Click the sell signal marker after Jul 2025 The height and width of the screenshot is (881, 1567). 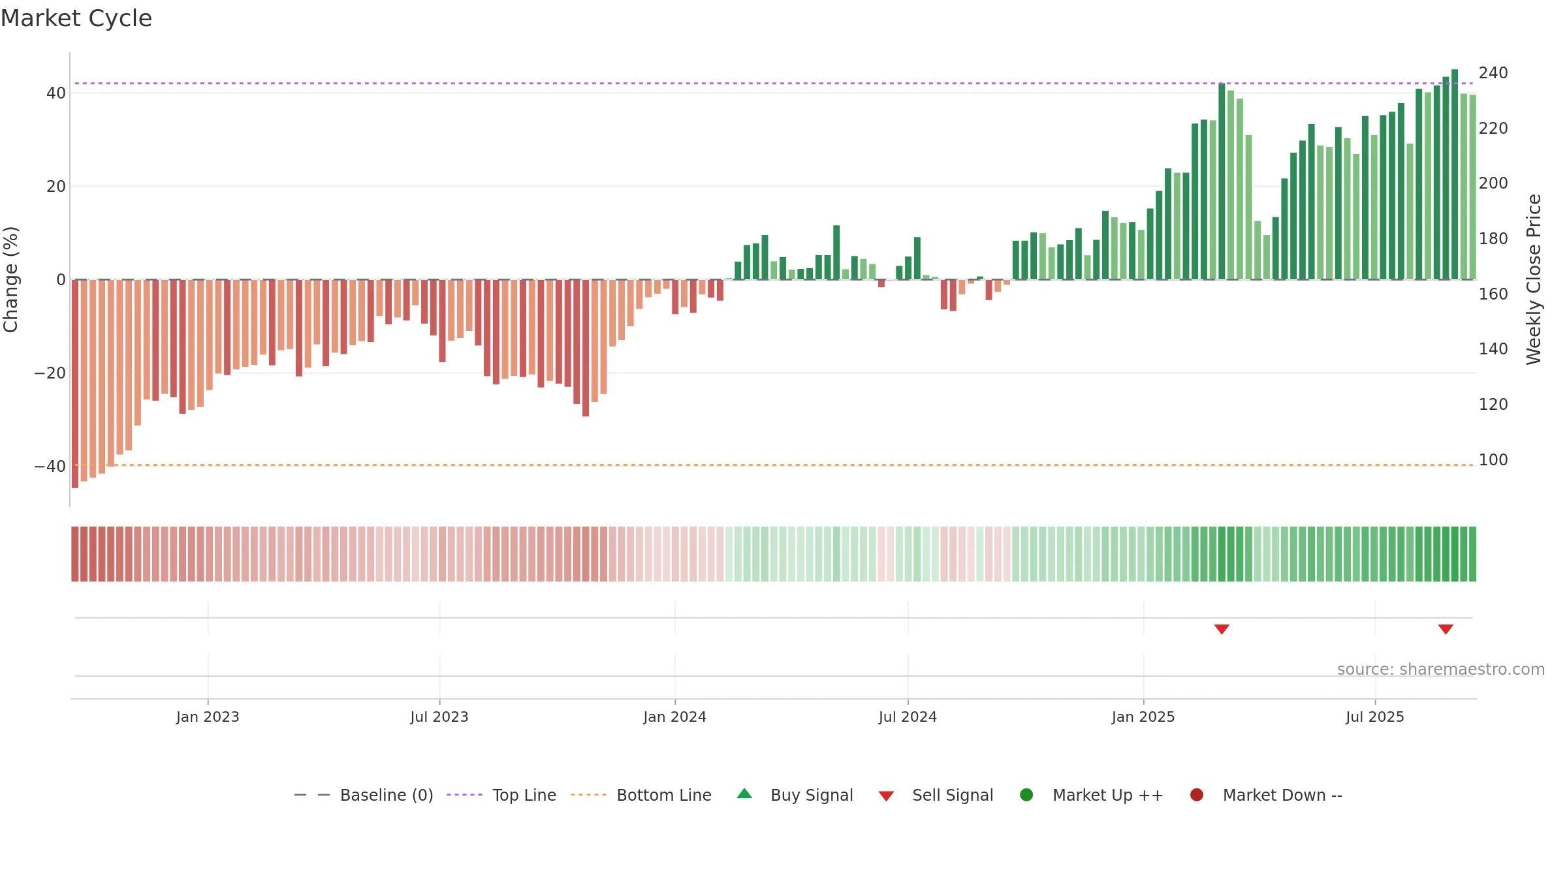(1446, 629)
